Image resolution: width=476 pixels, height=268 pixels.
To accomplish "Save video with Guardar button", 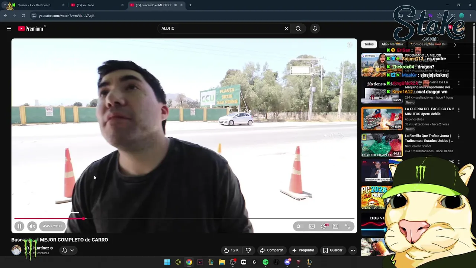I will pyautogui.click(x=332, y=250).
